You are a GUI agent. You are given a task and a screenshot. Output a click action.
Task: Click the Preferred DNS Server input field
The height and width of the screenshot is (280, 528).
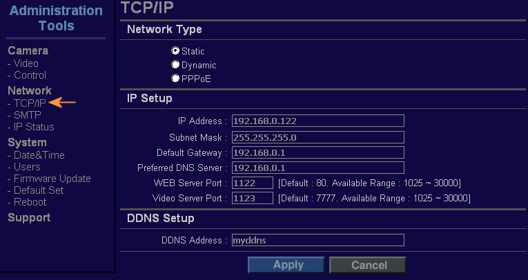318,168
